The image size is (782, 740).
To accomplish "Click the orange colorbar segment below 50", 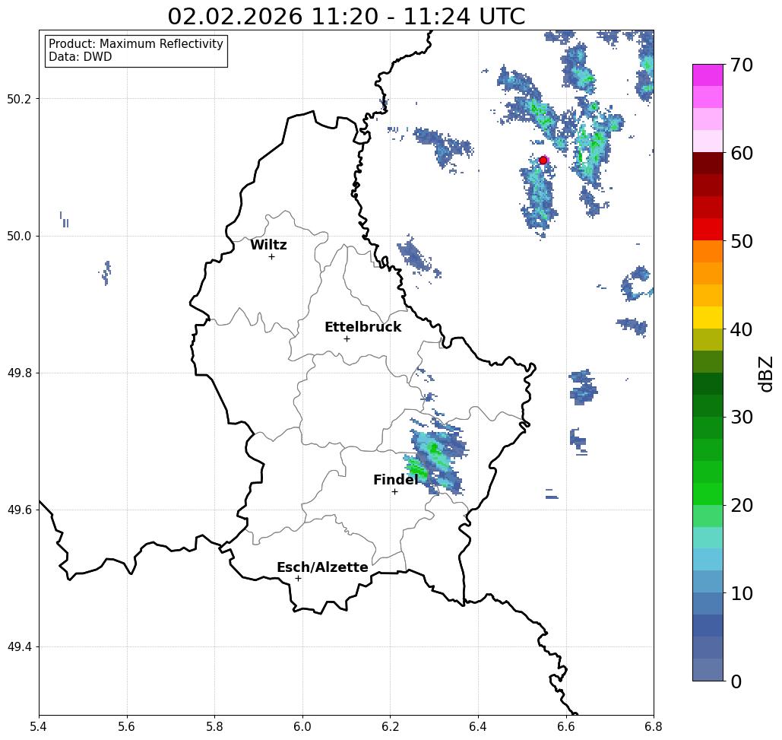I will [708, 252].
